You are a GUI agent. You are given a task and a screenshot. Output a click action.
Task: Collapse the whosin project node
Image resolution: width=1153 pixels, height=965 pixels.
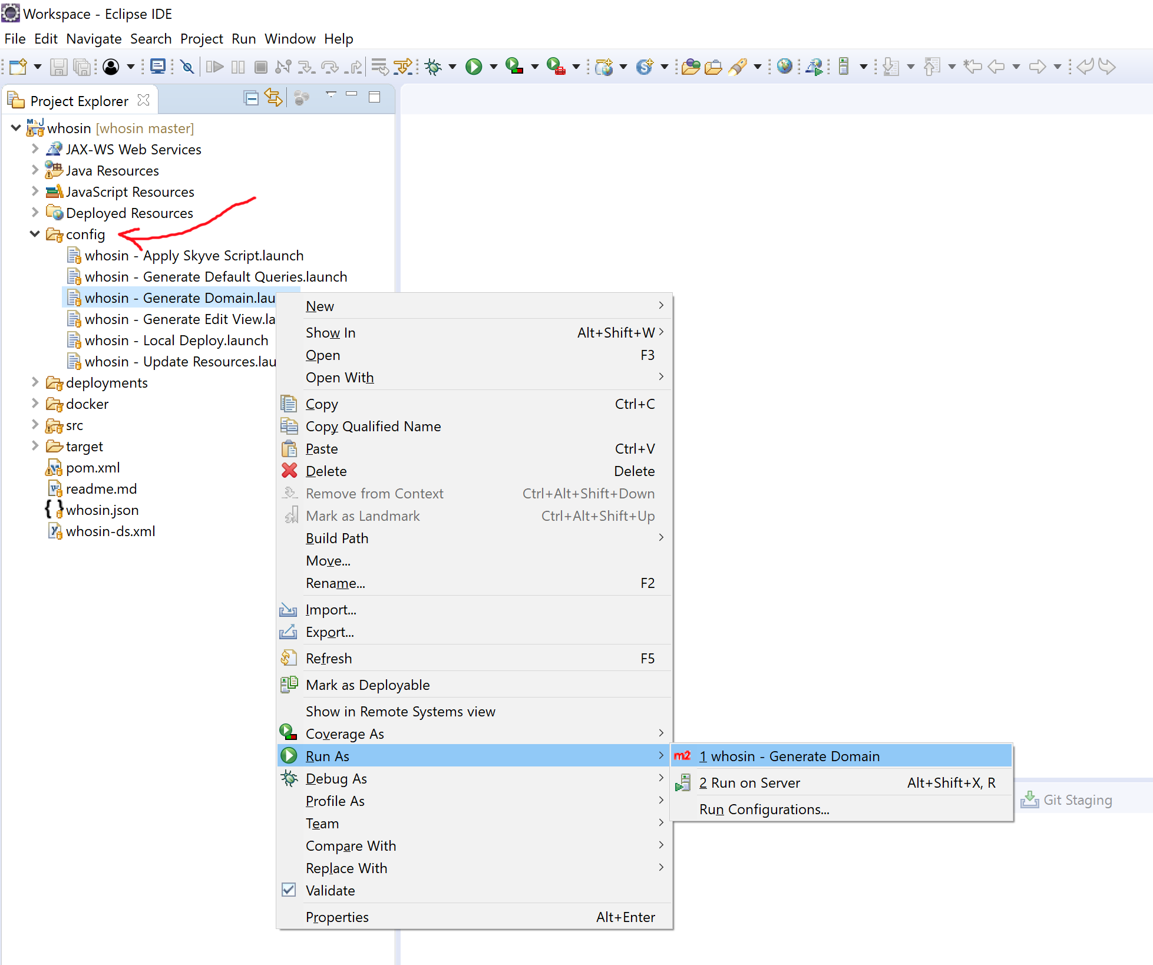click(x=16, y=127)
